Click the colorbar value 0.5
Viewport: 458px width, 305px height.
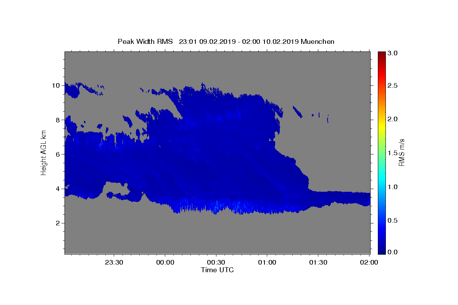(393, 221)
